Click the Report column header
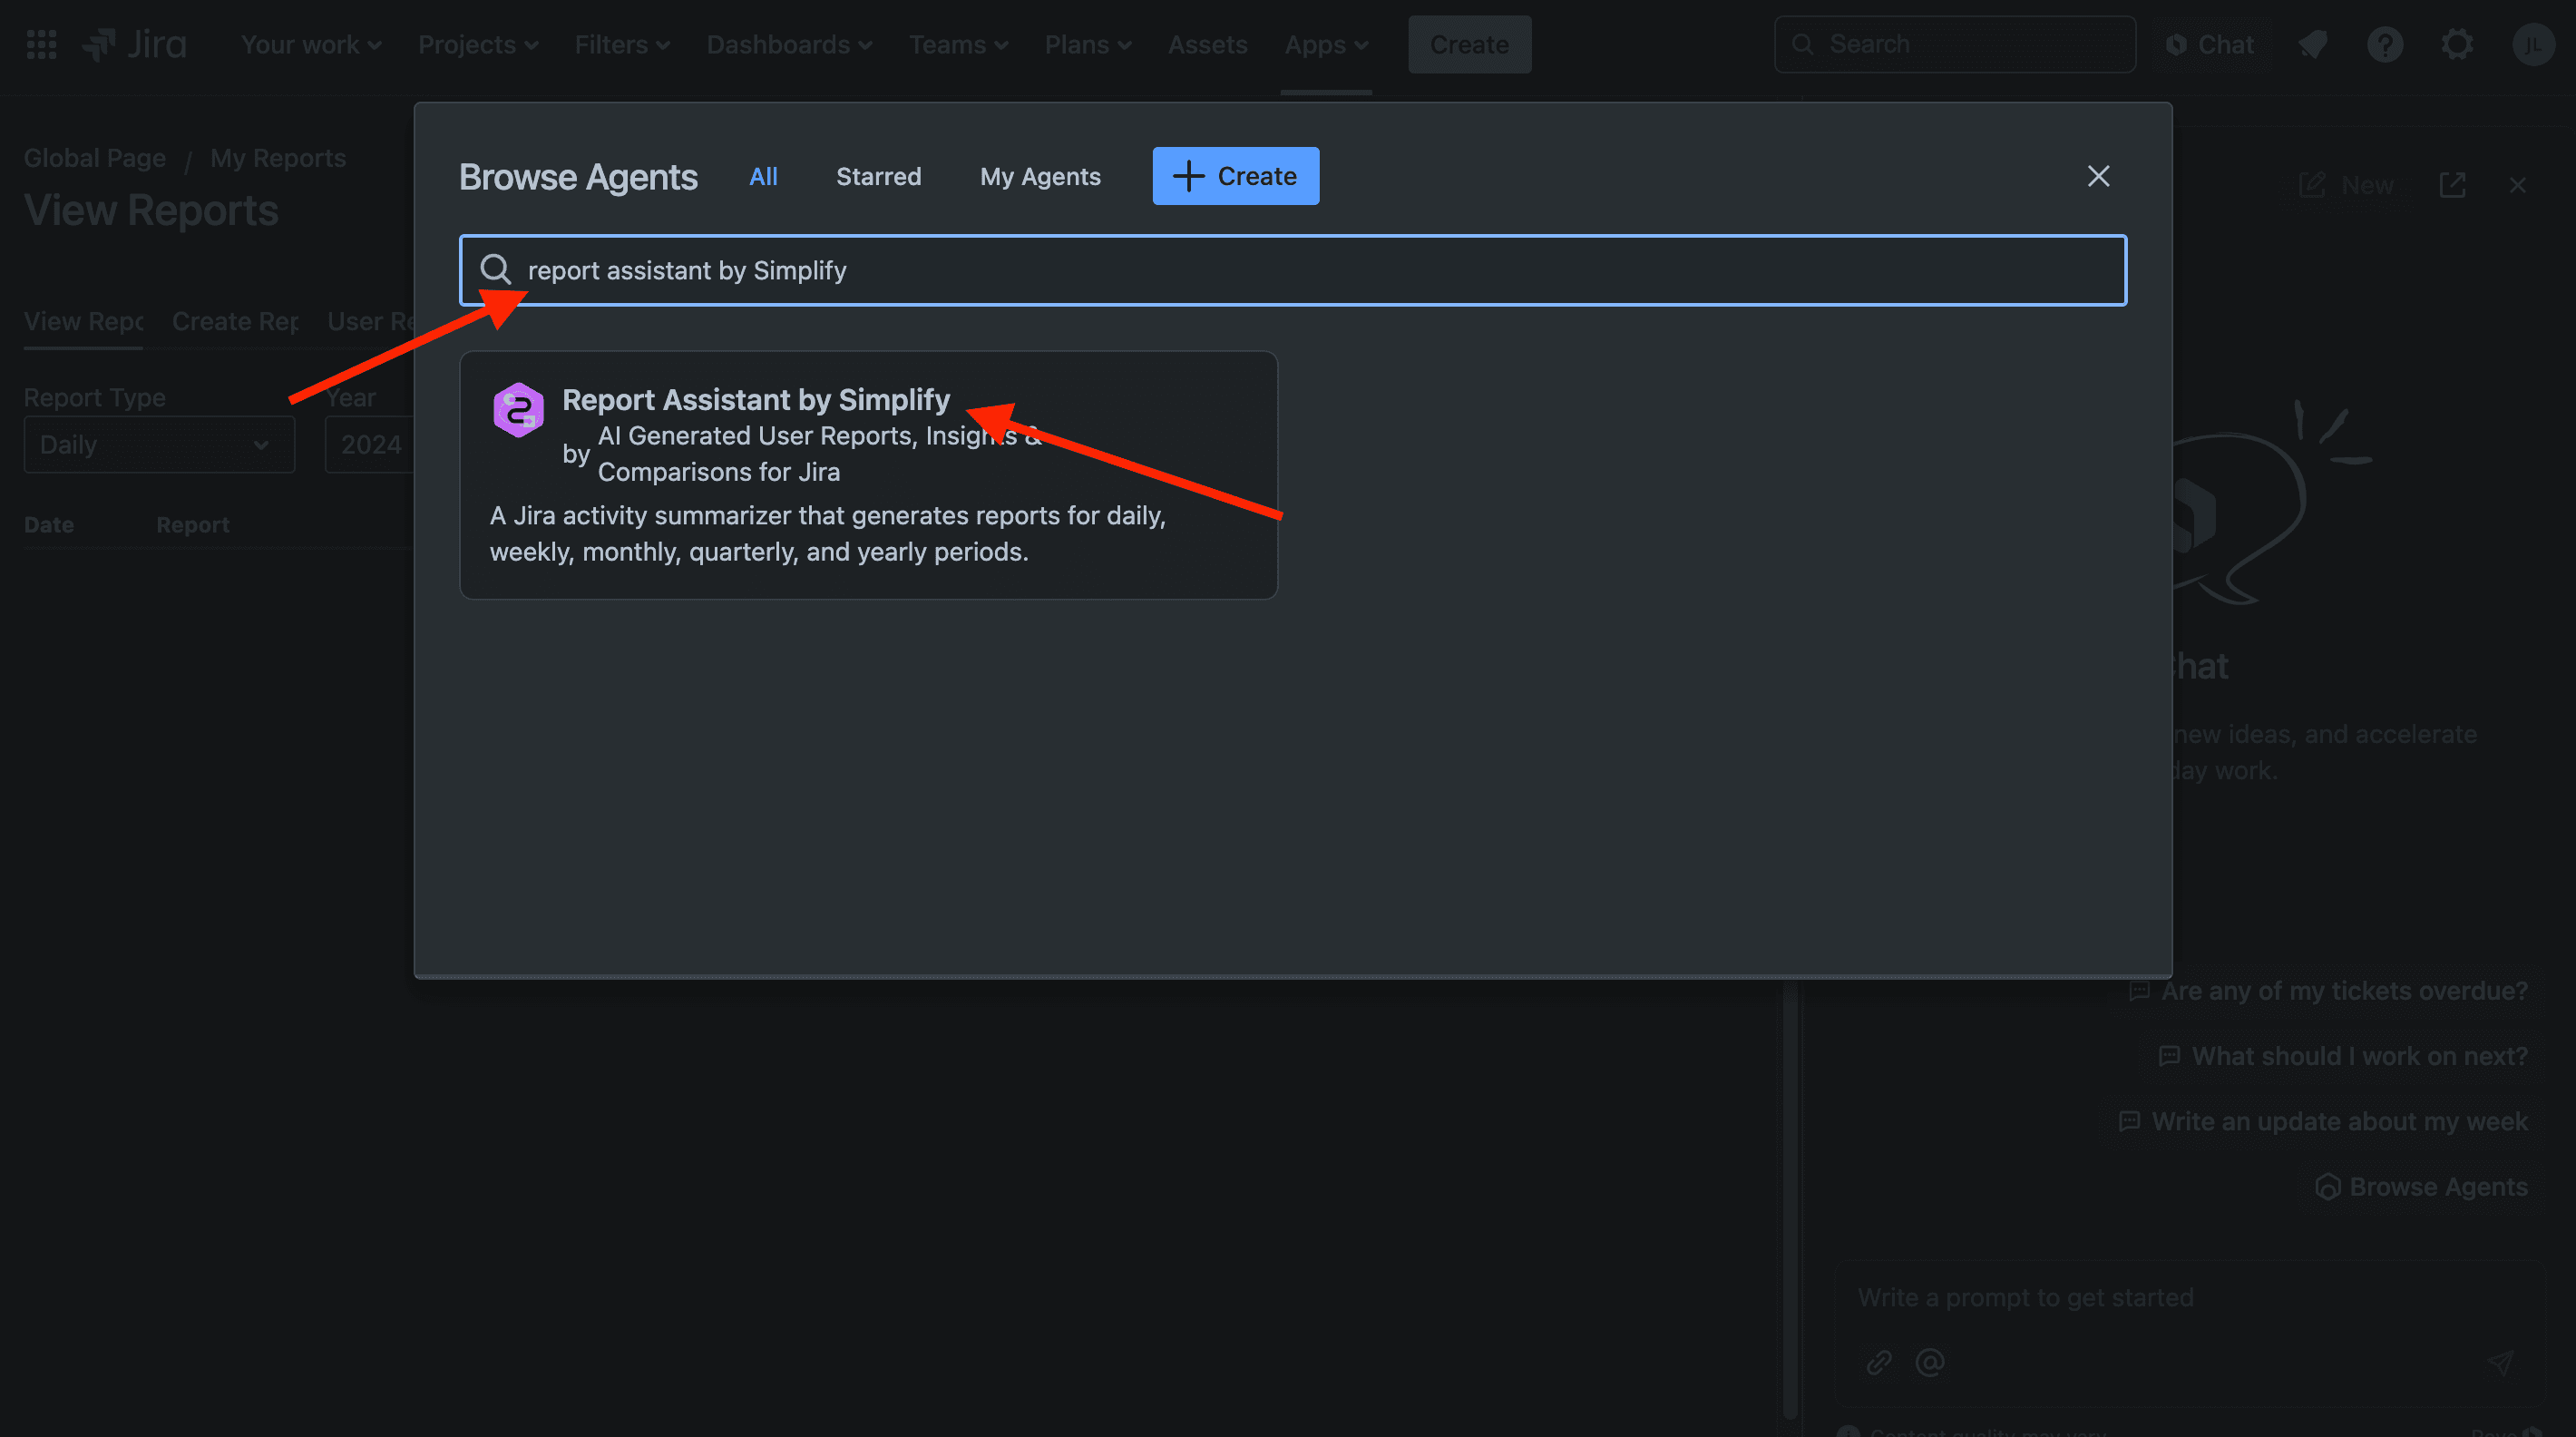The width and height of the screenshot is (2576, 1437). (x=193, y=524)
